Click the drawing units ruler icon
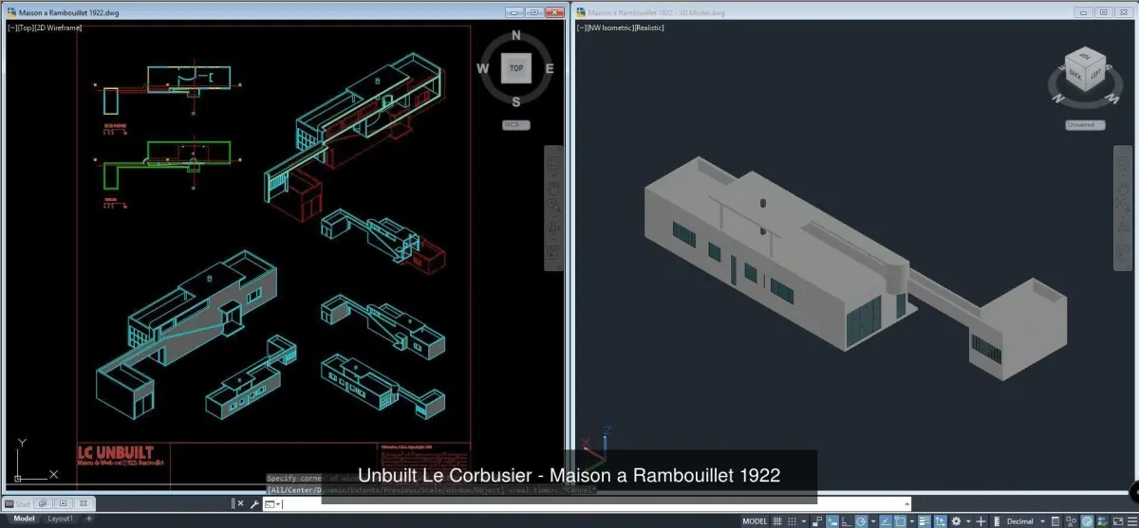Image resolution: width=1139 pixels, height=528 pixels. (996, 520)
